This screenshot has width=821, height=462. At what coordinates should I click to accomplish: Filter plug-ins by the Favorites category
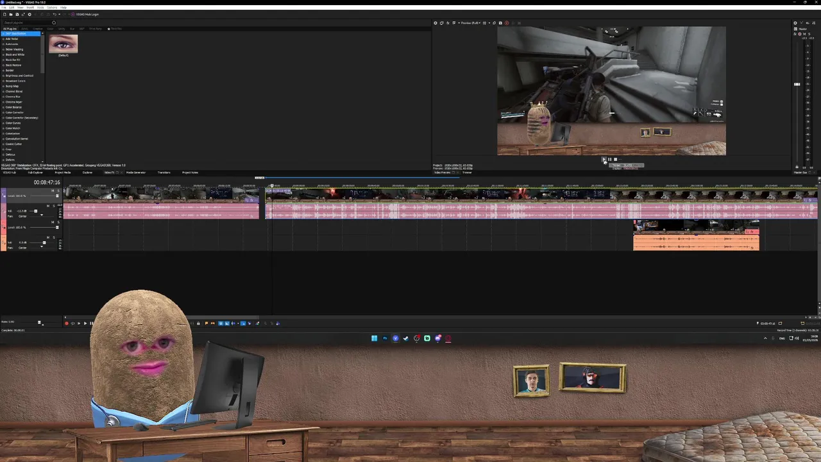coord(114,28)
